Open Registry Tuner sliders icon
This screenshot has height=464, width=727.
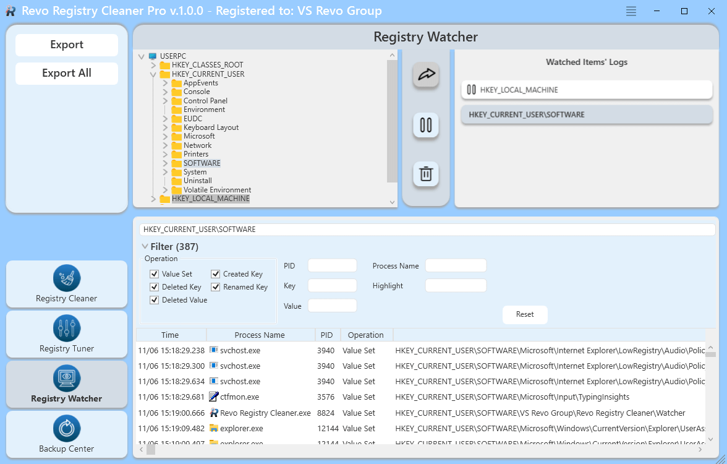click(x=67, y=328)
